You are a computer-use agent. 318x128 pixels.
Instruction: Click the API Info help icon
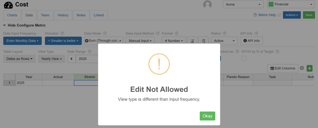pyautogui.click(x=256, y=33)
